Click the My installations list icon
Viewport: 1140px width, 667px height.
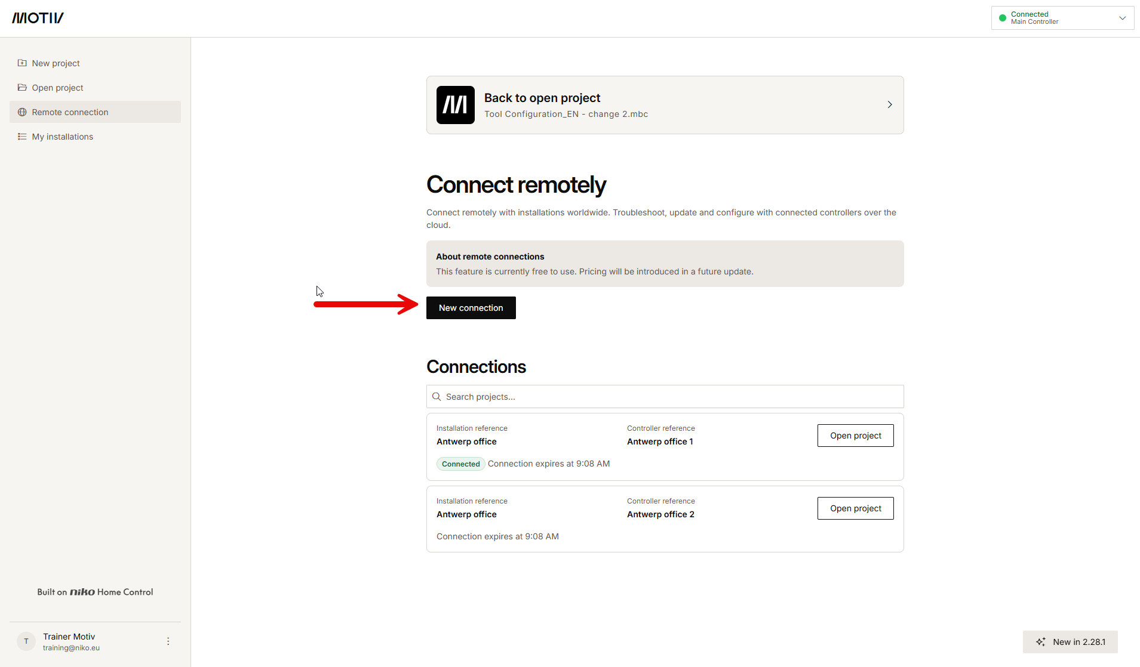[x=22, y=136]
